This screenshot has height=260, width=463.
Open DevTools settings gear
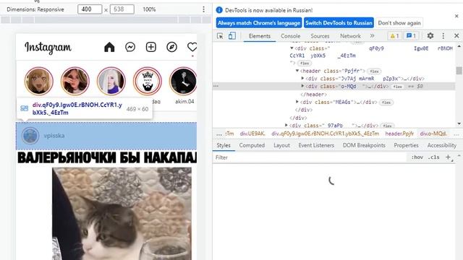(430, 35)
